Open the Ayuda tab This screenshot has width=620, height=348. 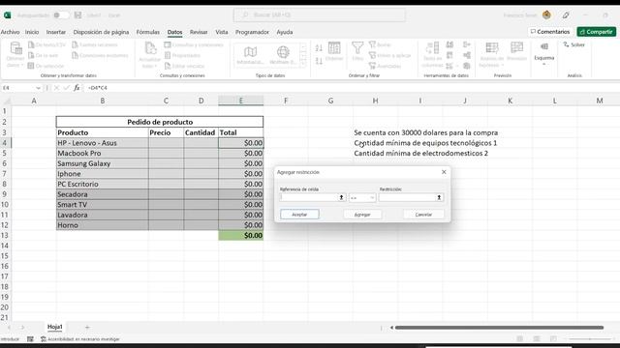pyautogui.click(x=285, y=32)
